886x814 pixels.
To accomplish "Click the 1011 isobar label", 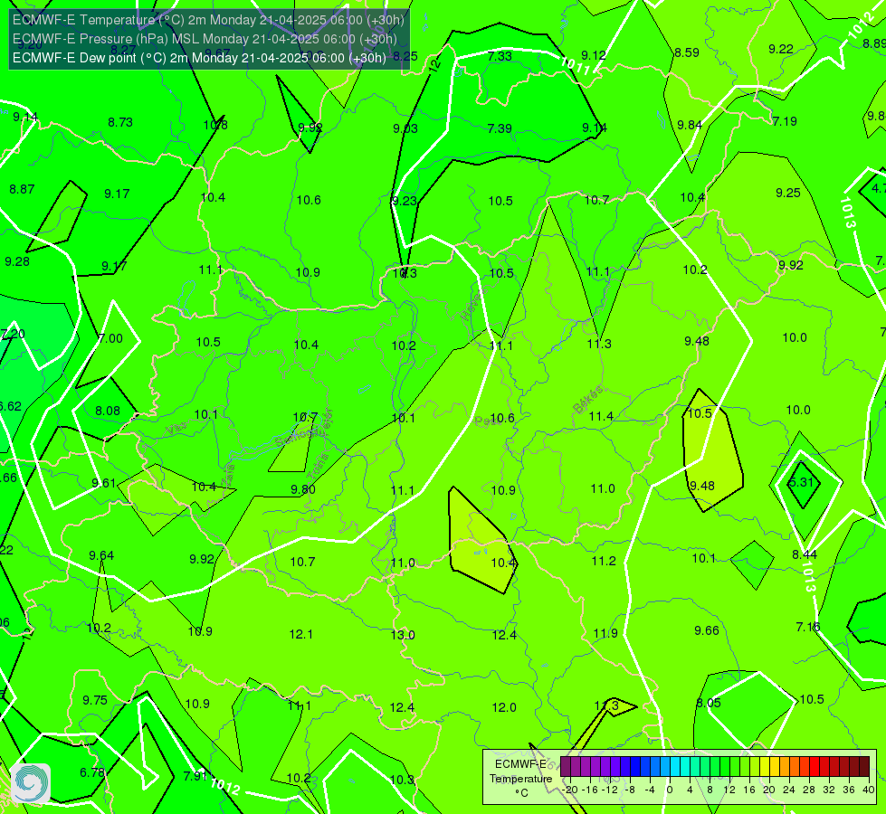I will coord(576,65).
